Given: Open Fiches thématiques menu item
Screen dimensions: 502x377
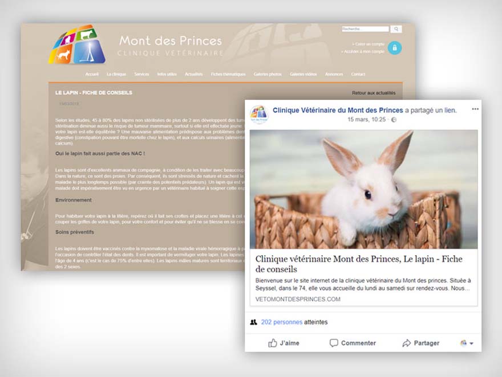Looking at the screenshot, I should point(228,74).
